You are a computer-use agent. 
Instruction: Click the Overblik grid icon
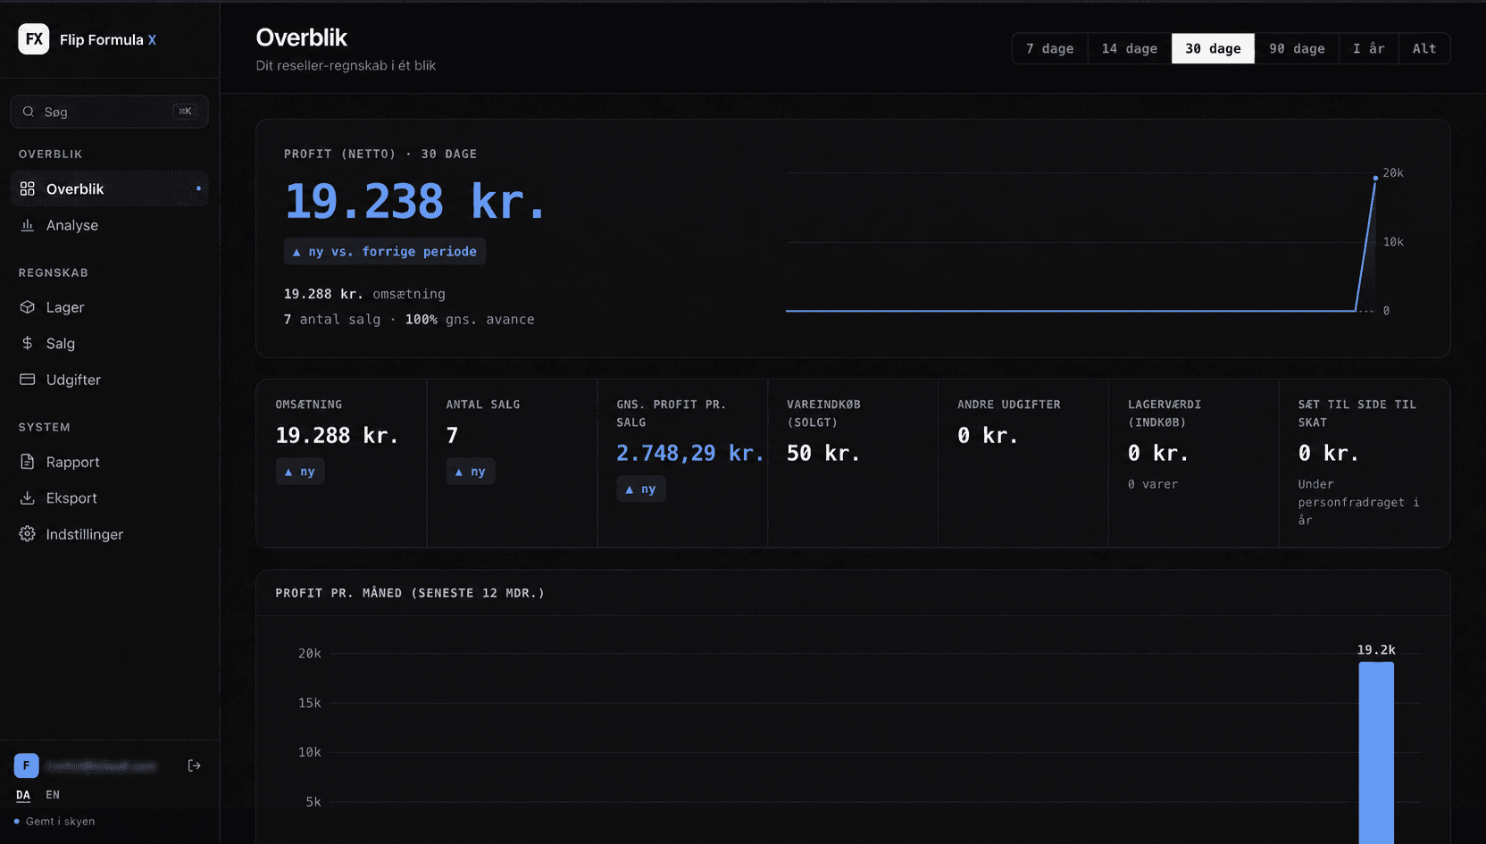28,188
